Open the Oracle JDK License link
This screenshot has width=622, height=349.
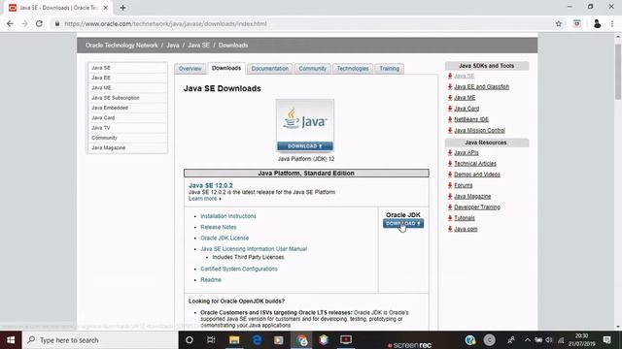[225, 238]
